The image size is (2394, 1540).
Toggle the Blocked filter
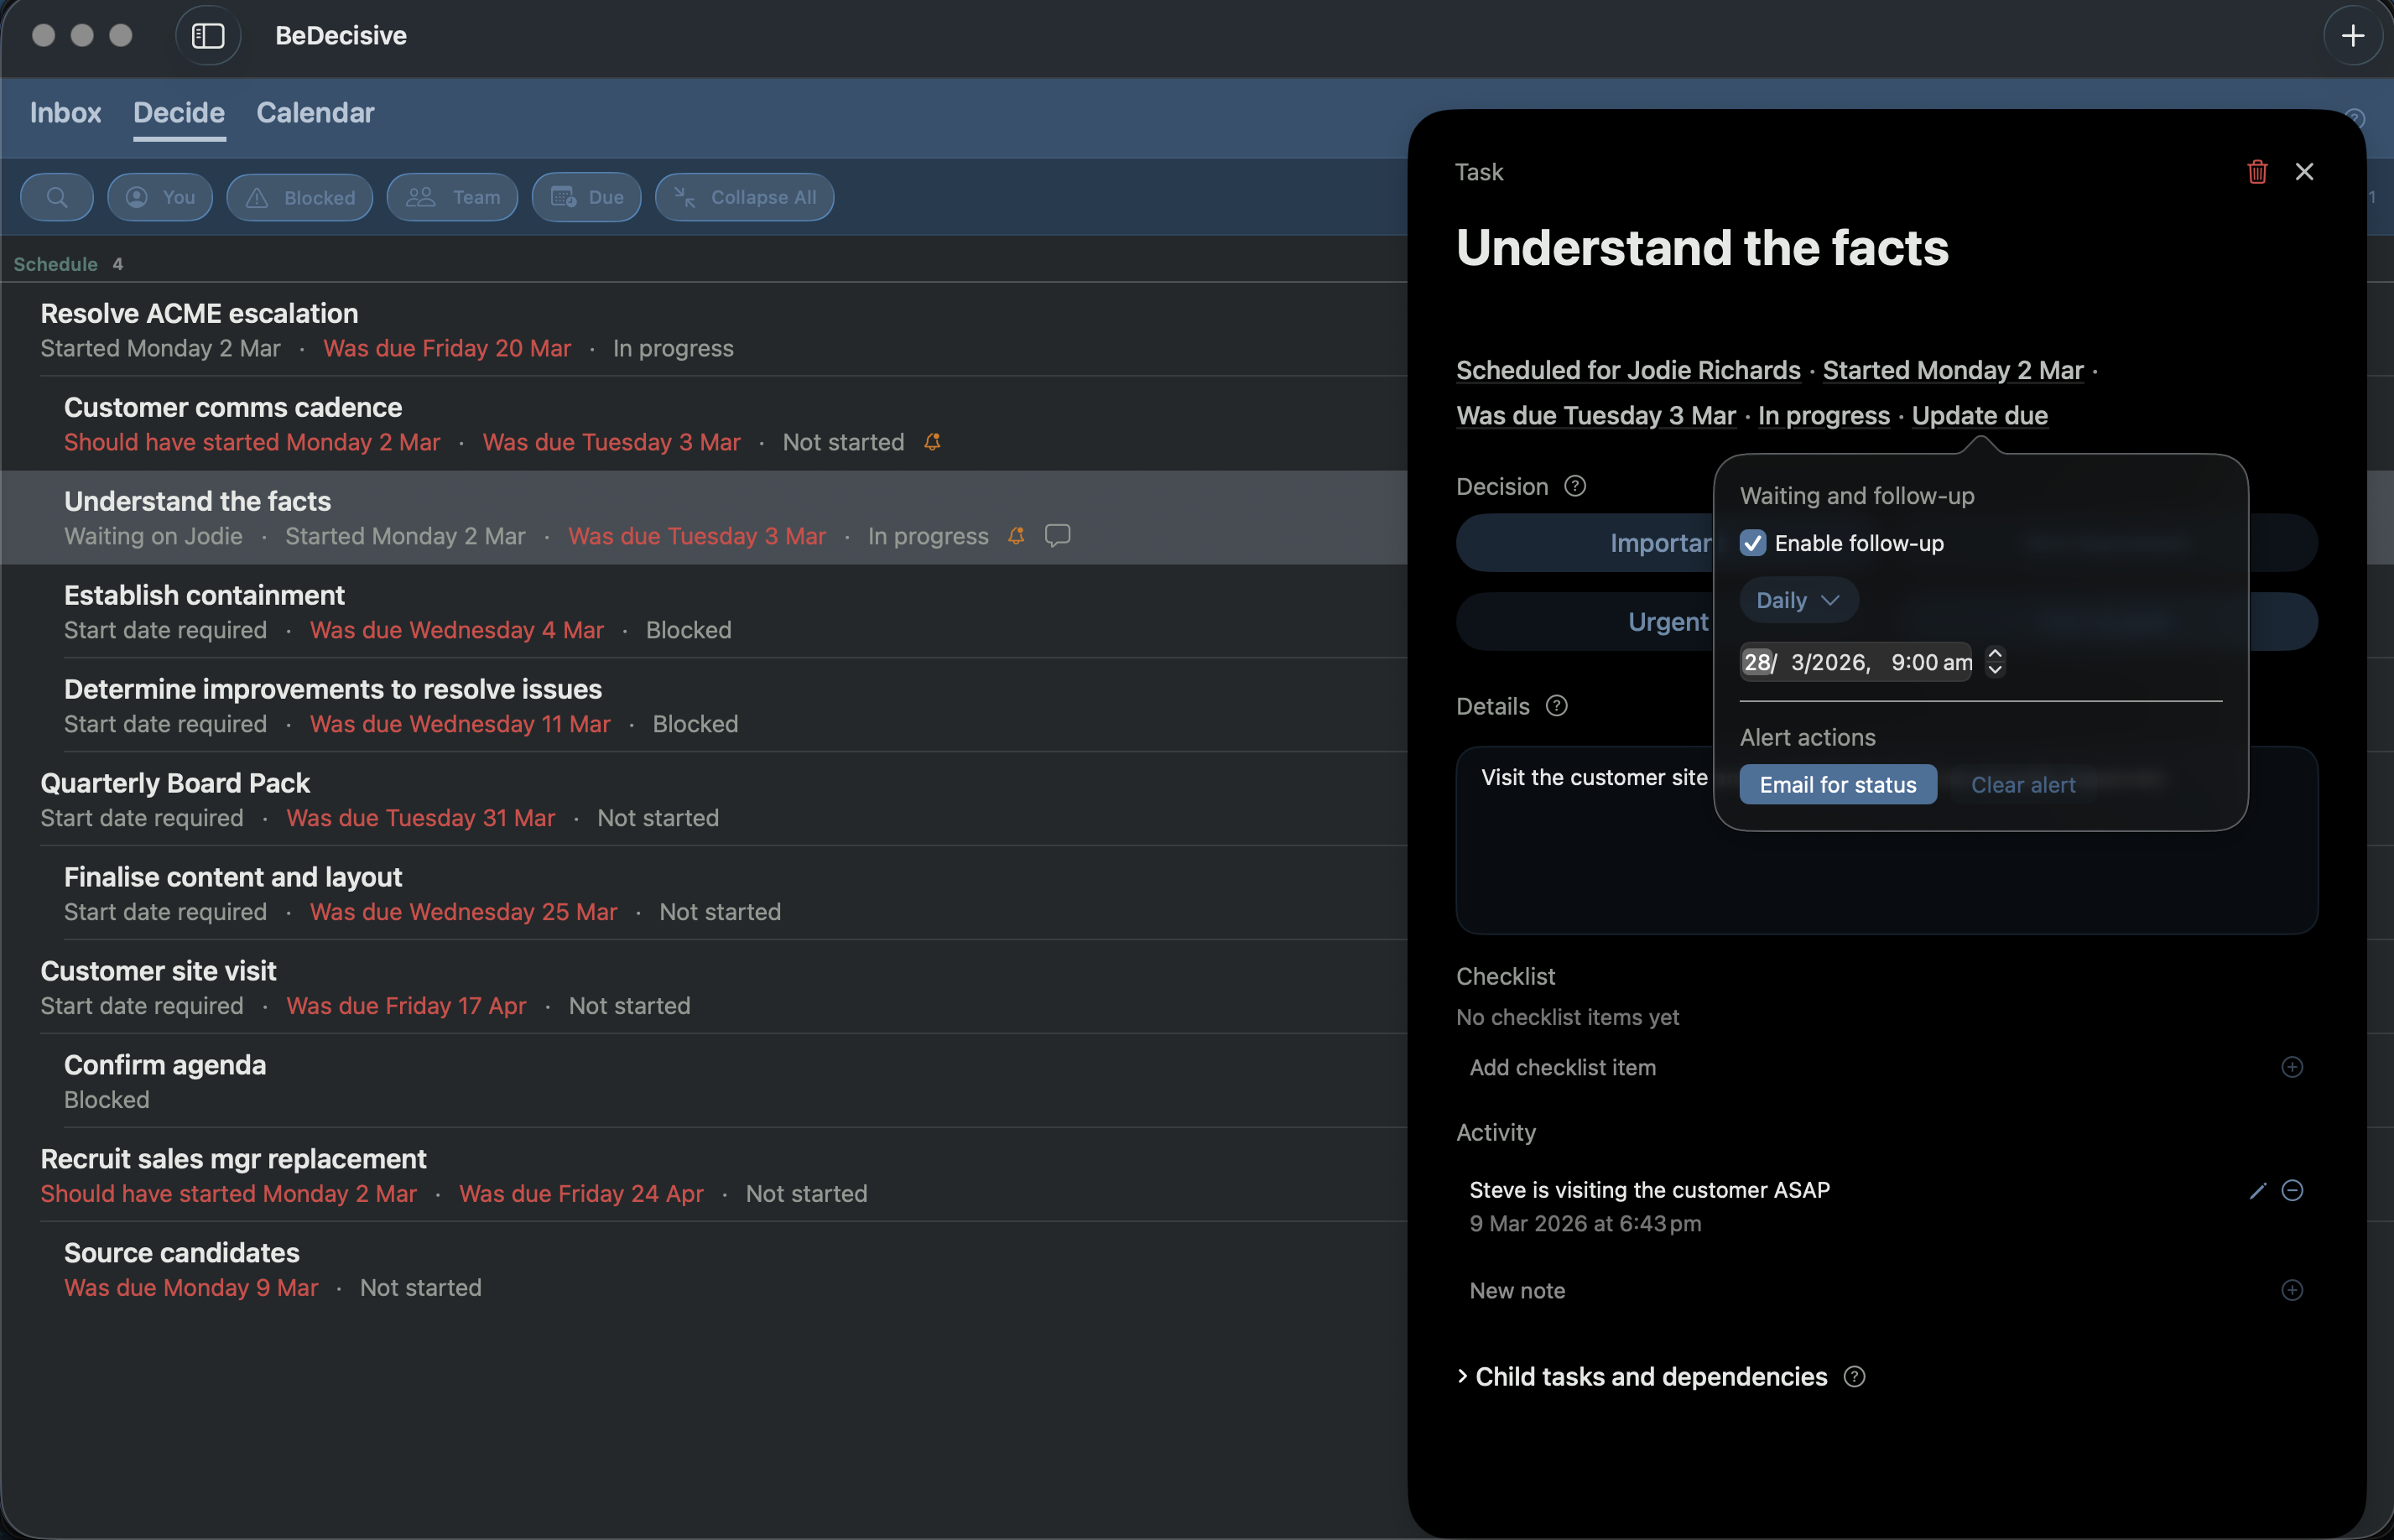300,197
